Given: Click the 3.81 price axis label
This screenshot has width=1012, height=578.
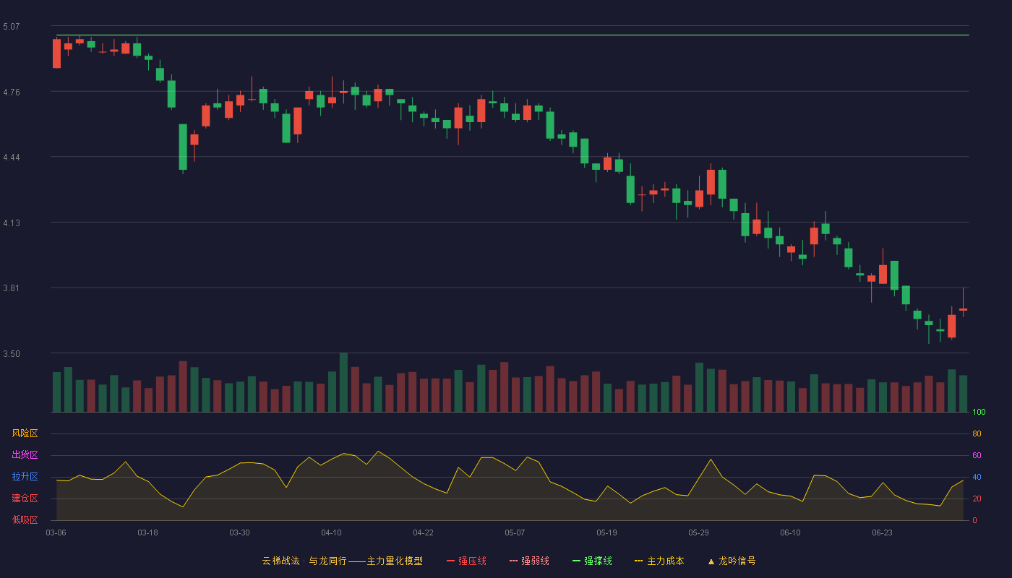Looking at the screenshot, I should pyautogui.click(x=12, y=288).
